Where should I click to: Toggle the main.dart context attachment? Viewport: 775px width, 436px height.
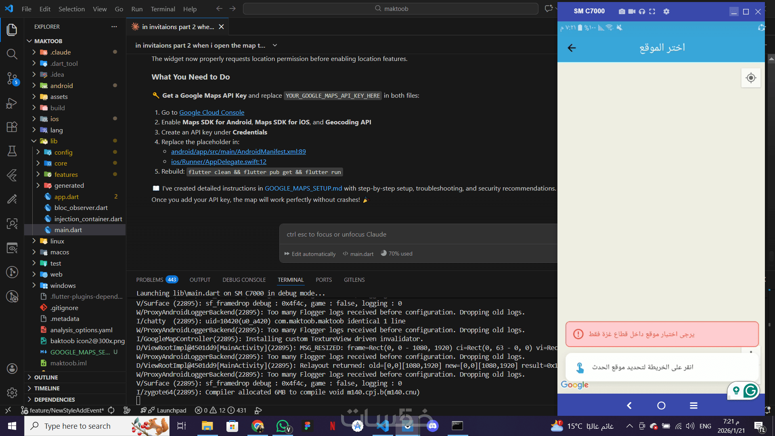pos(358,254)
